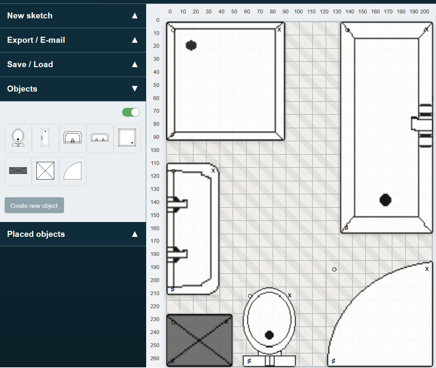The height and width of the screenshot is (368, 436).
Task: Select the left double-tap bathtub body
Action: pyautogui.click(x=193, y=229)
